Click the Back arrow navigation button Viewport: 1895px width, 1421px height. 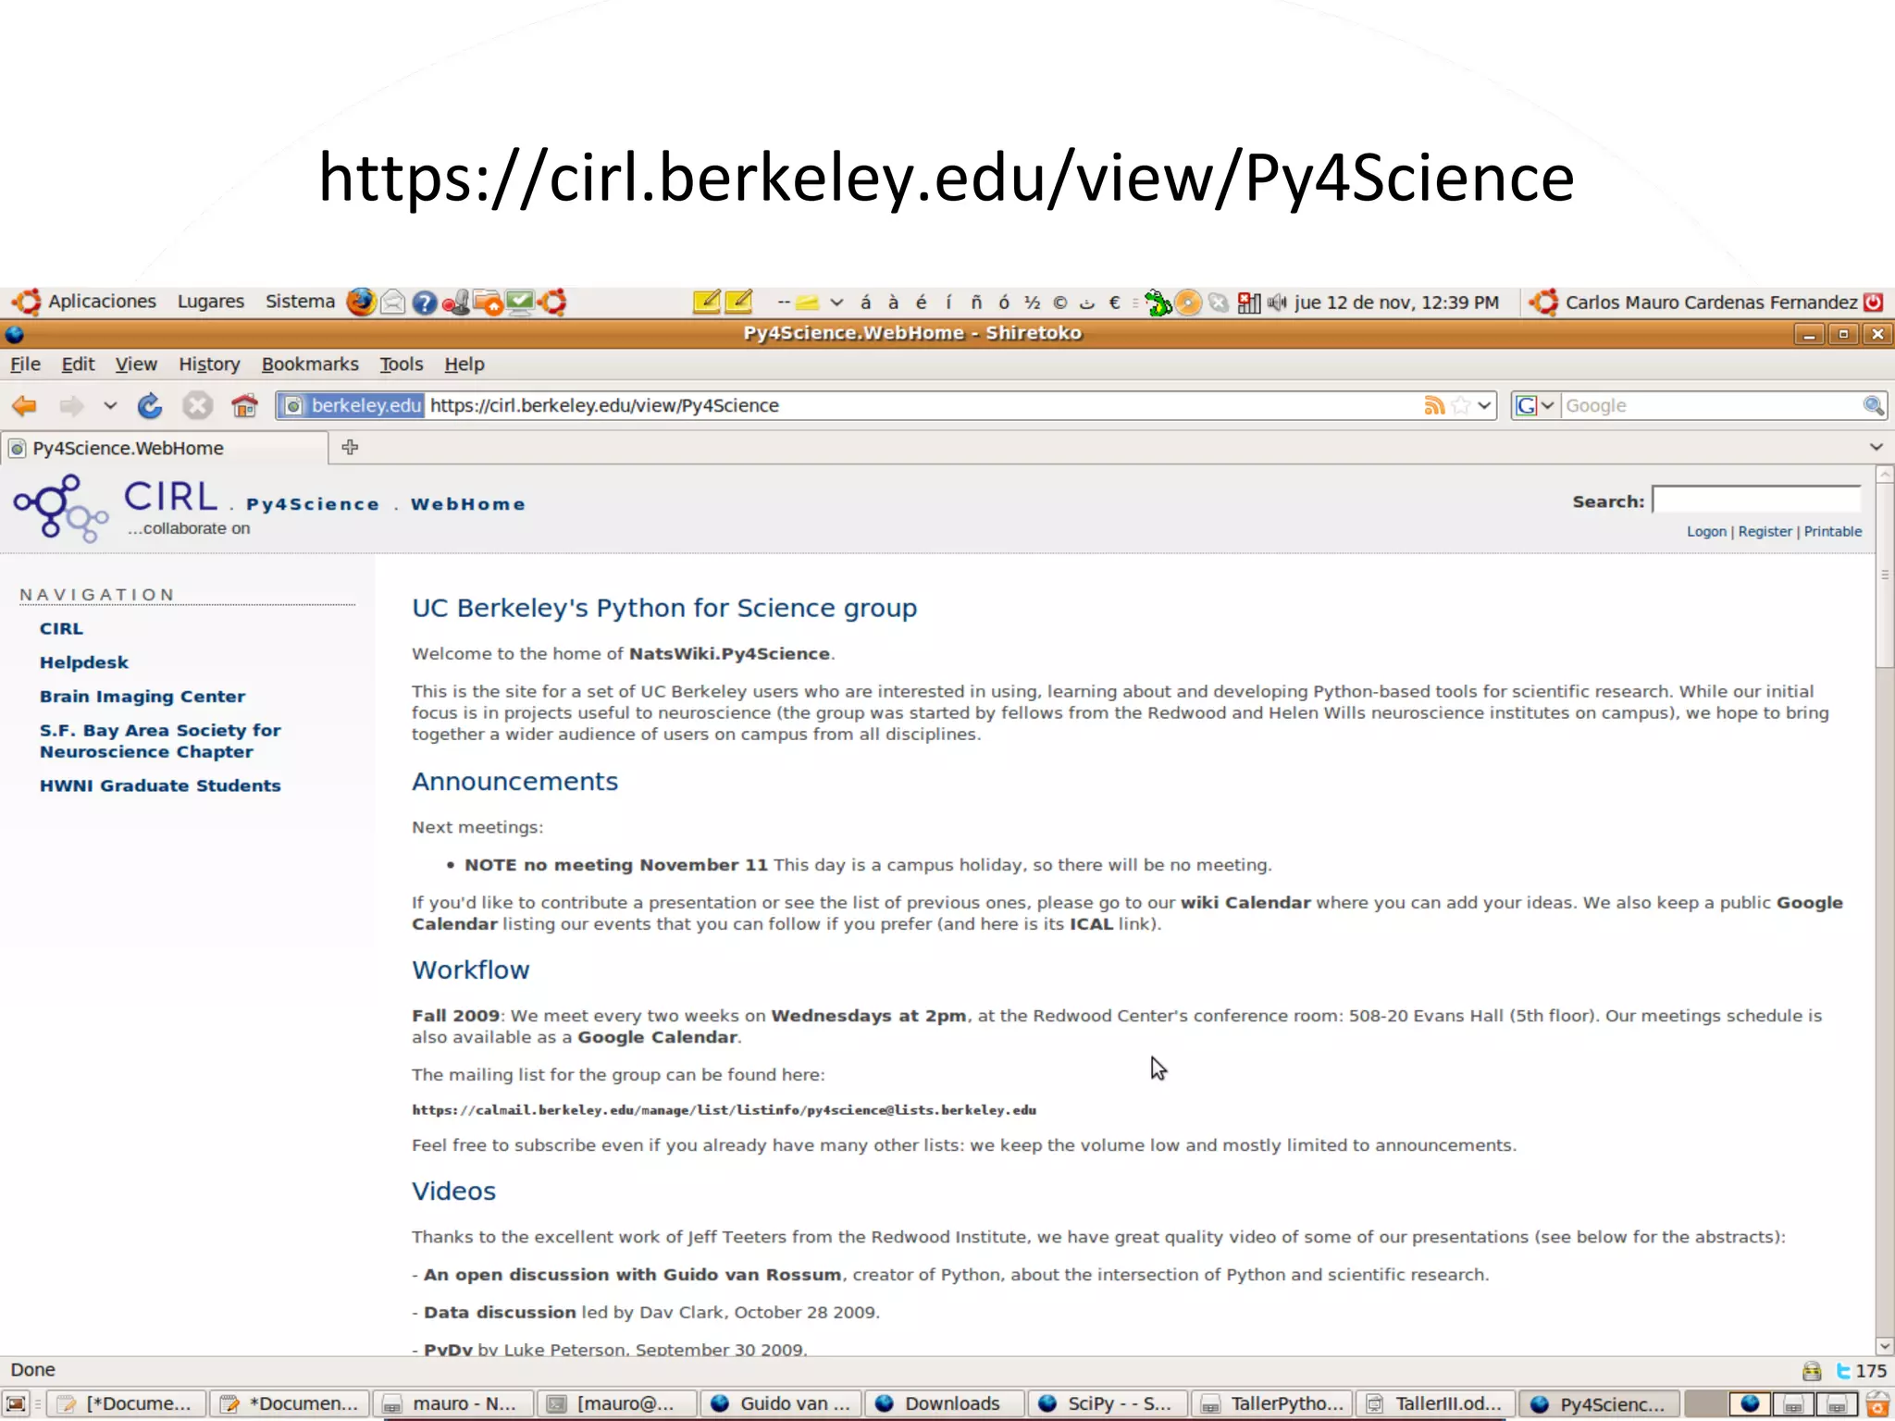tap(24, 405)
